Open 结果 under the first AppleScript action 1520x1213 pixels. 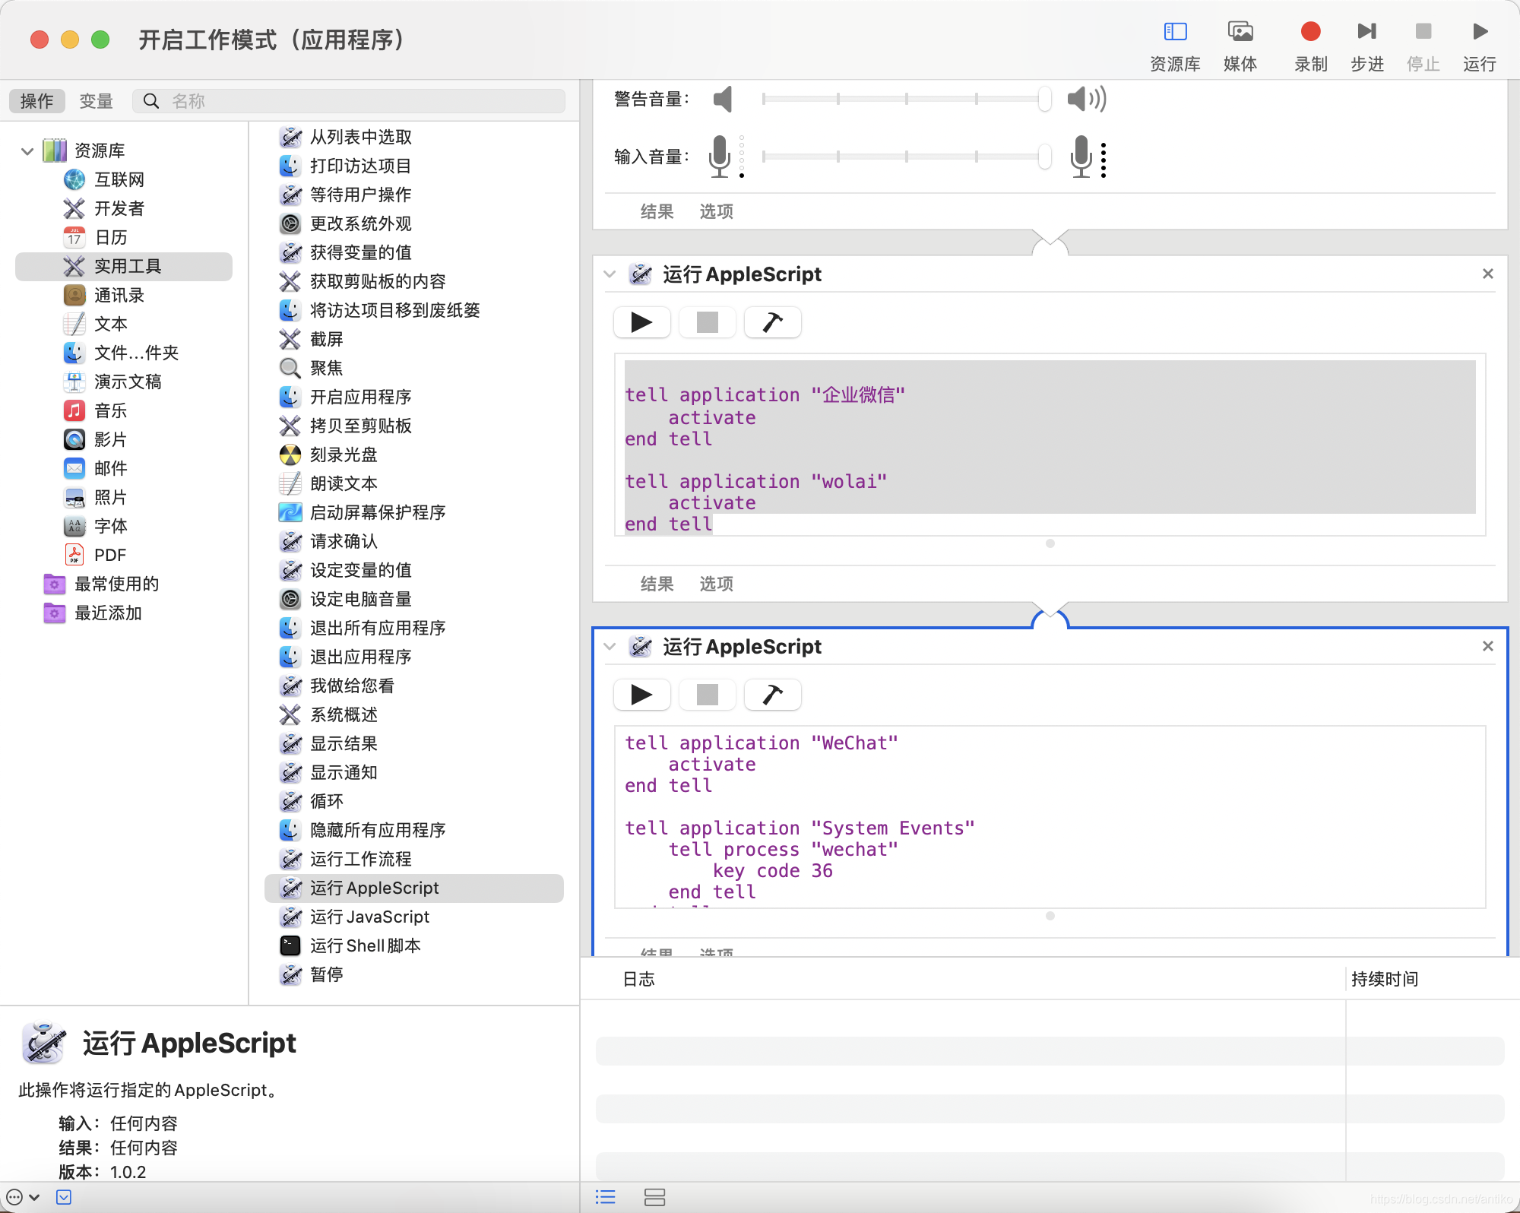[657, 584]
